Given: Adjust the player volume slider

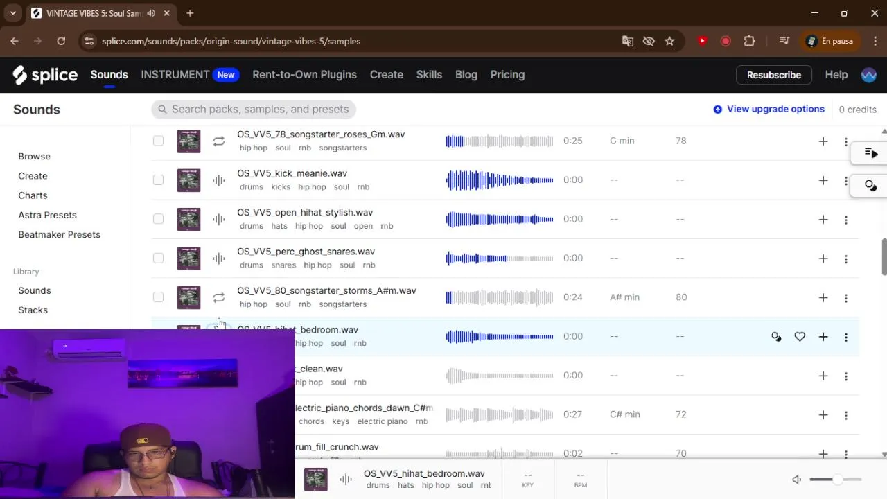Looking at the screenshot, I should [x=835, y=480].
